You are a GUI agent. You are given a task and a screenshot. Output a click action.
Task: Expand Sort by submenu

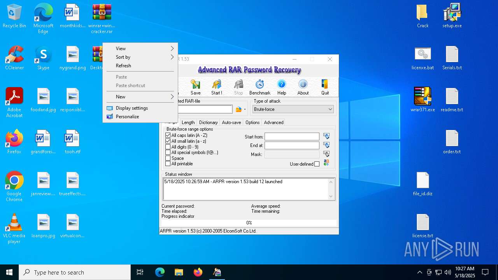point(140,57)
